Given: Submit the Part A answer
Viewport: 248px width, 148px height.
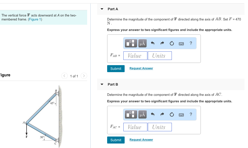Looking at the screenshot, I should 116,68.
